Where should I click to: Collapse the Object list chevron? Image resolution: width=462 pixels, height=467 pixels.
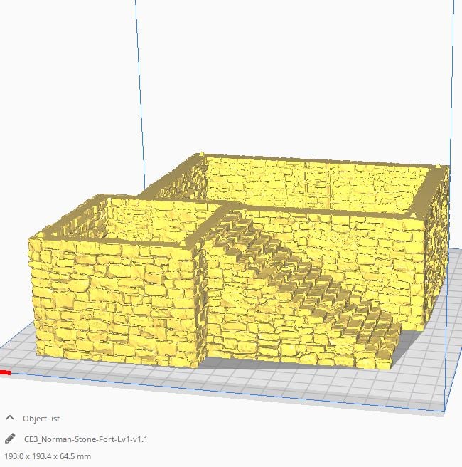point(10,418)
